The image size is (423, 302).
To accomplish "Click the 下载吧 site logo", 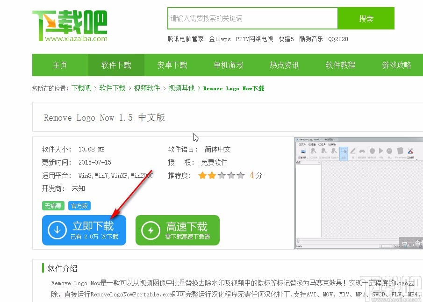I will tap(70, 26).
